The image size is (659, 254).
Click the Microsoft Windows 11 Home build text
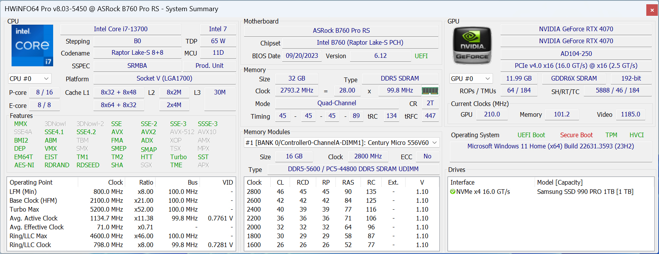point(550,146)
